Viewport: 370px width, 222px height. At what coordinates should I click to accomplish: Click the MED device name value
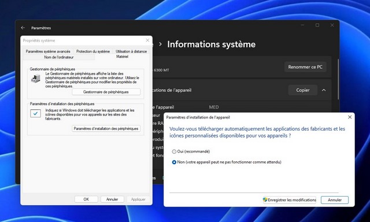(x=214, y=107)
